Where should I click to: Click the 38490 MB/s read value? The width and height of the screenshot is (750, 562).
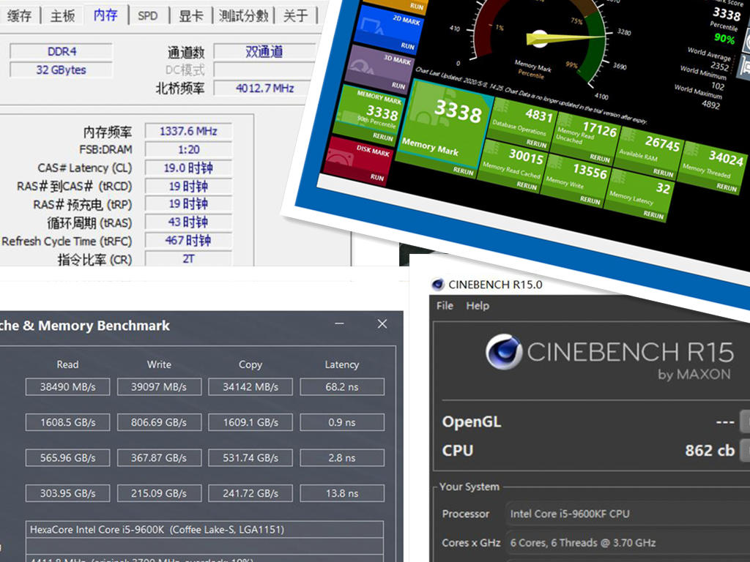tap(67, 386)
